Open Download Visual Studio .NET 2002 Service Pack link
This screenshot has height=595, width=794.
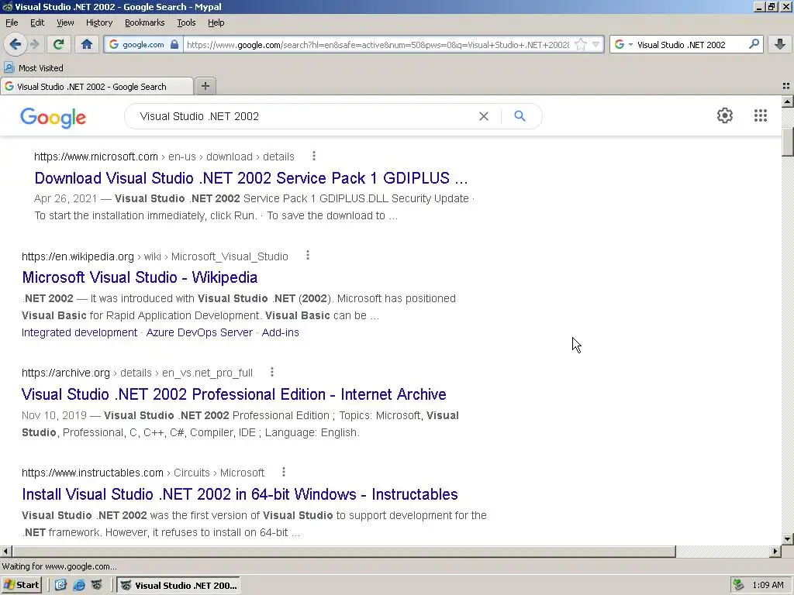tap(250, 178)
